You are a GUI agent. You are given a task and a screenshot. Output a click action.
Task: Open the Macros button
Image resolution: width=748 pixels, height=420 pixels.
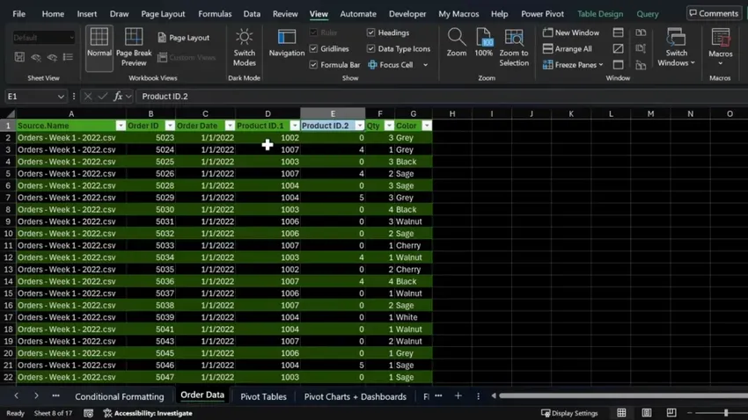pyautogui.click(x=721, y=47)
